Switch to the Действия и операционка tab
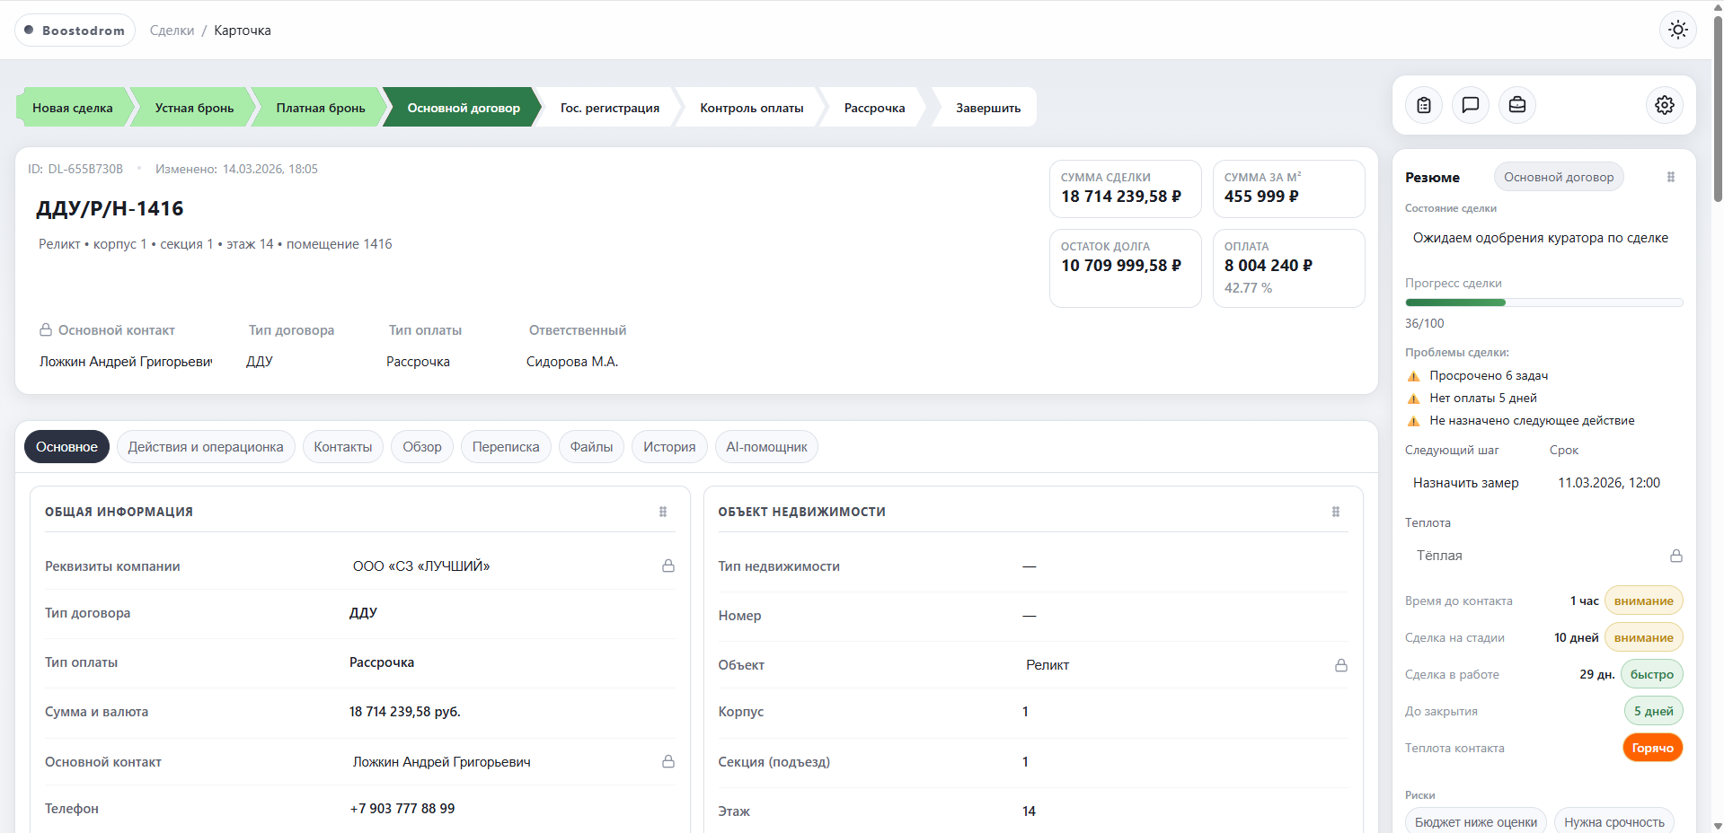Viewport: 1724px width, 833px height. tap(206, 447)
